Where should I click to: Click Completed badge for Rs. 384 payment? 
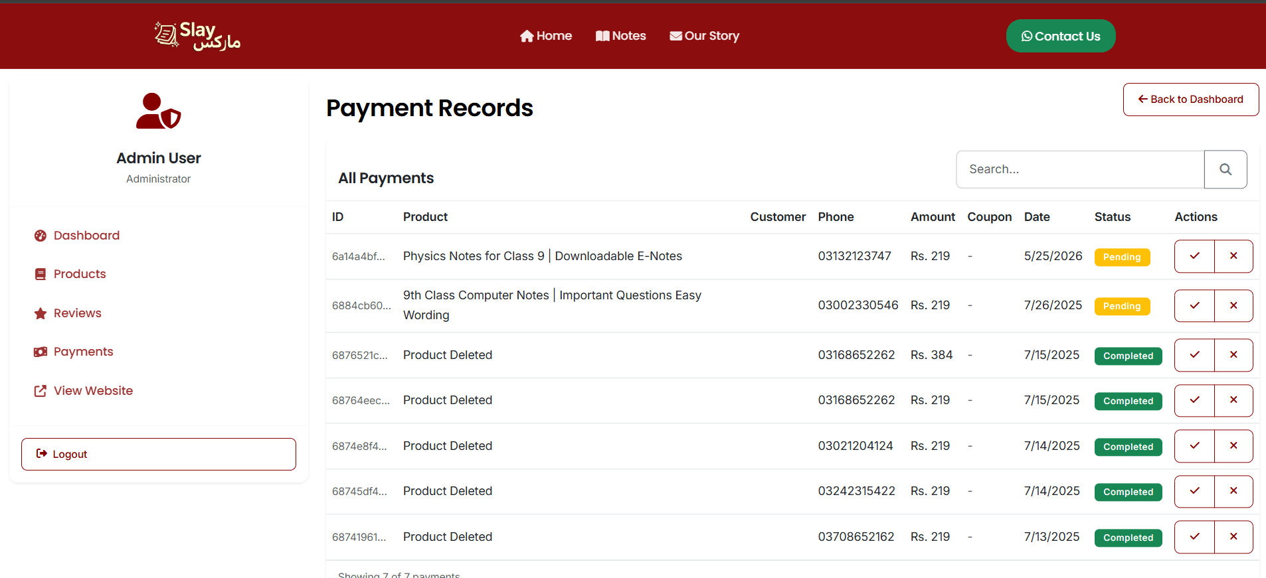(x=1128, y=356)
